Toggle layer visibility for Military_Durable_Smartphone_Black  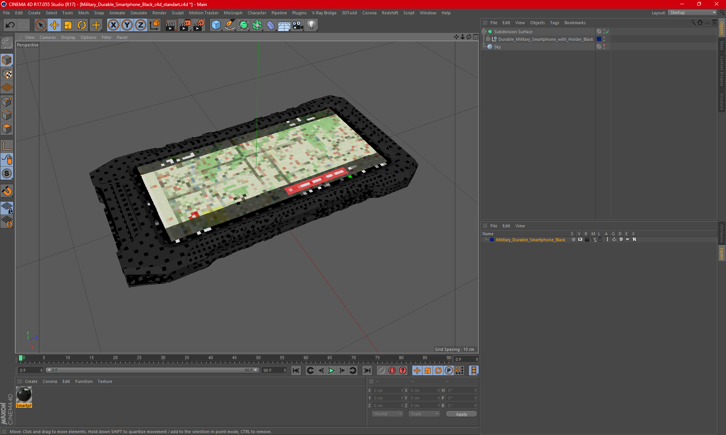(580, 239)
